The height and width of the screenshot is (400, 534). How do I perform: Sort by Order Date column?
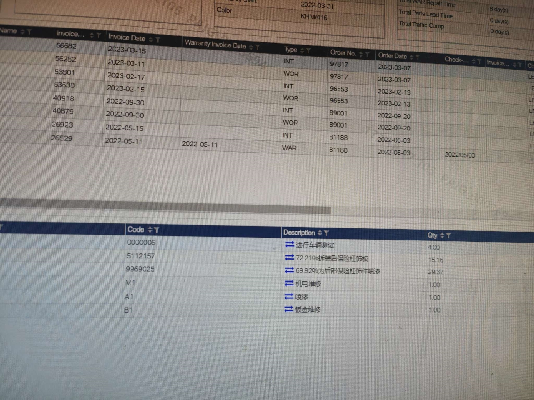(411, 57)
